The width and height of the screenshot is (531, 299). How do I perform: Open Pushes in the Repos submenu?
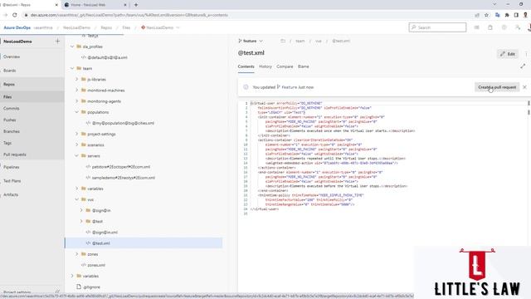(x=9, y=120)
